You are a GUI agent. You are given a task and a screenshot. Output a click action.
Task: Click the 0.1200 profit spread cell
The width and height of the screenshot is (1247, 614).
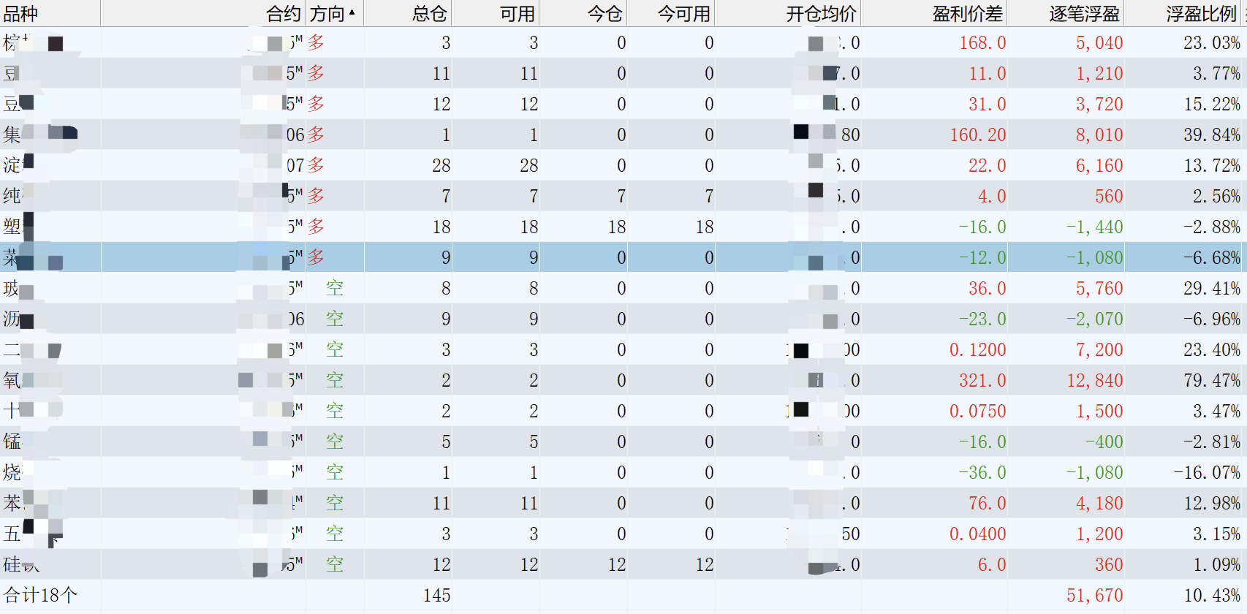coord(977,350)
